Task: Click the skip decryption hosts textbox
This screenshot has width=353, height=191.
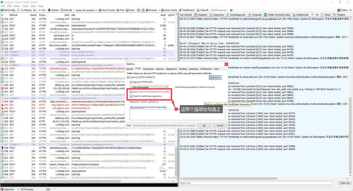Action: [178, 115]
